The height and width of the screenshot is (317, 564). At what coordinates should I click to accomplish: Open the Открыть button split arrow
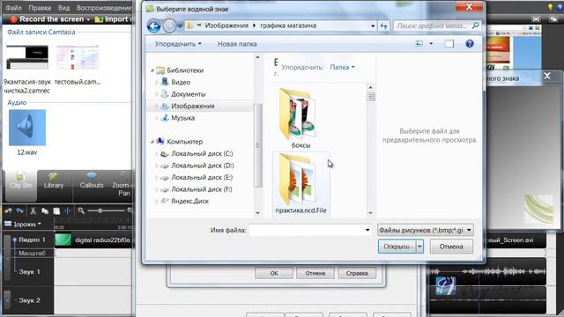[x=419, y=247]
